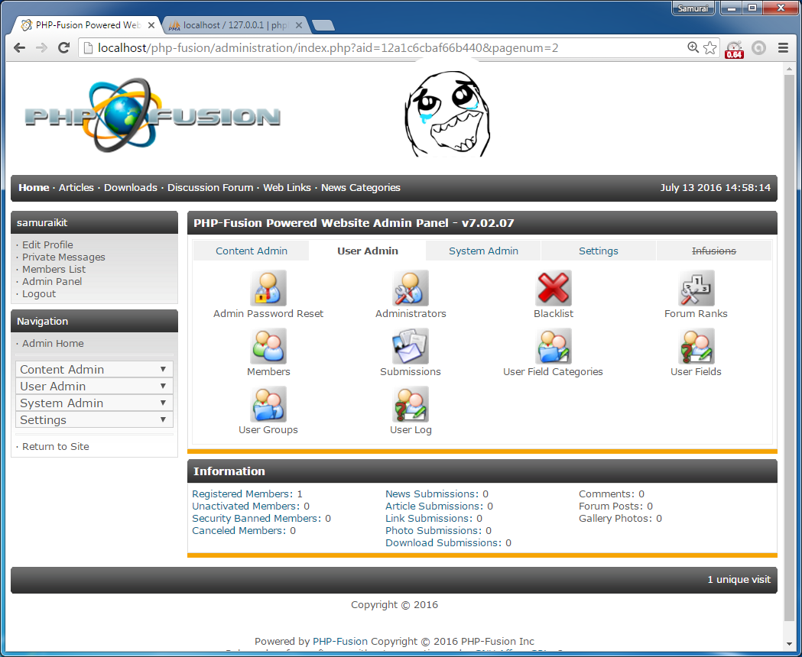
Task: Open Photo Submissions link
Action: [433, 531]
